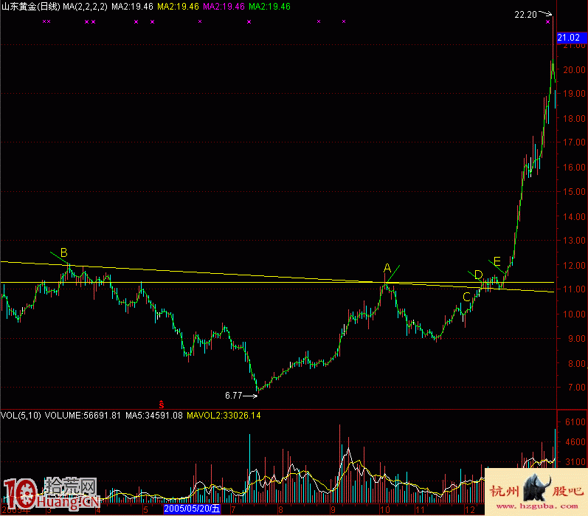Click the 山东黄金(日线) chart title
This screenshot has width=588, height=516.
coord(31,7)
